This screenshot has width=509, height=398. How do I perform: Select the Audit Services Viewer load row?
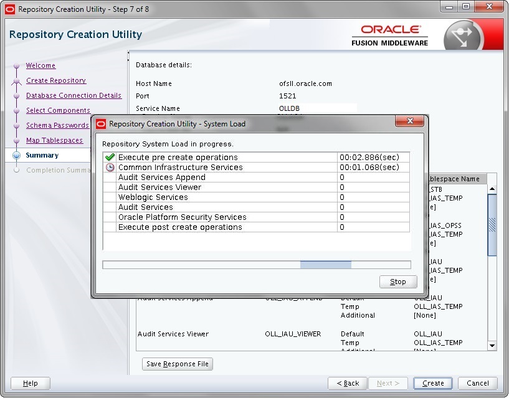coord(256,187)
